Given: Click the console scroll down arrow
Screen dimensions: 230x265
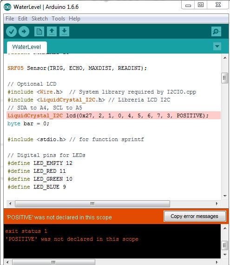Looking at the screenshot, I should 225,254.
